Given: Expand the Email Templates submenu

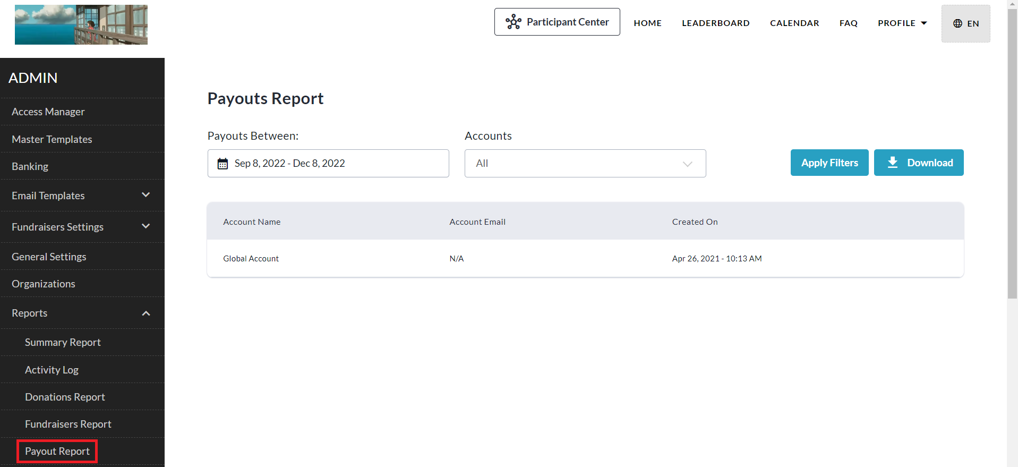Looking at the screenshot, I should (146, 196).
